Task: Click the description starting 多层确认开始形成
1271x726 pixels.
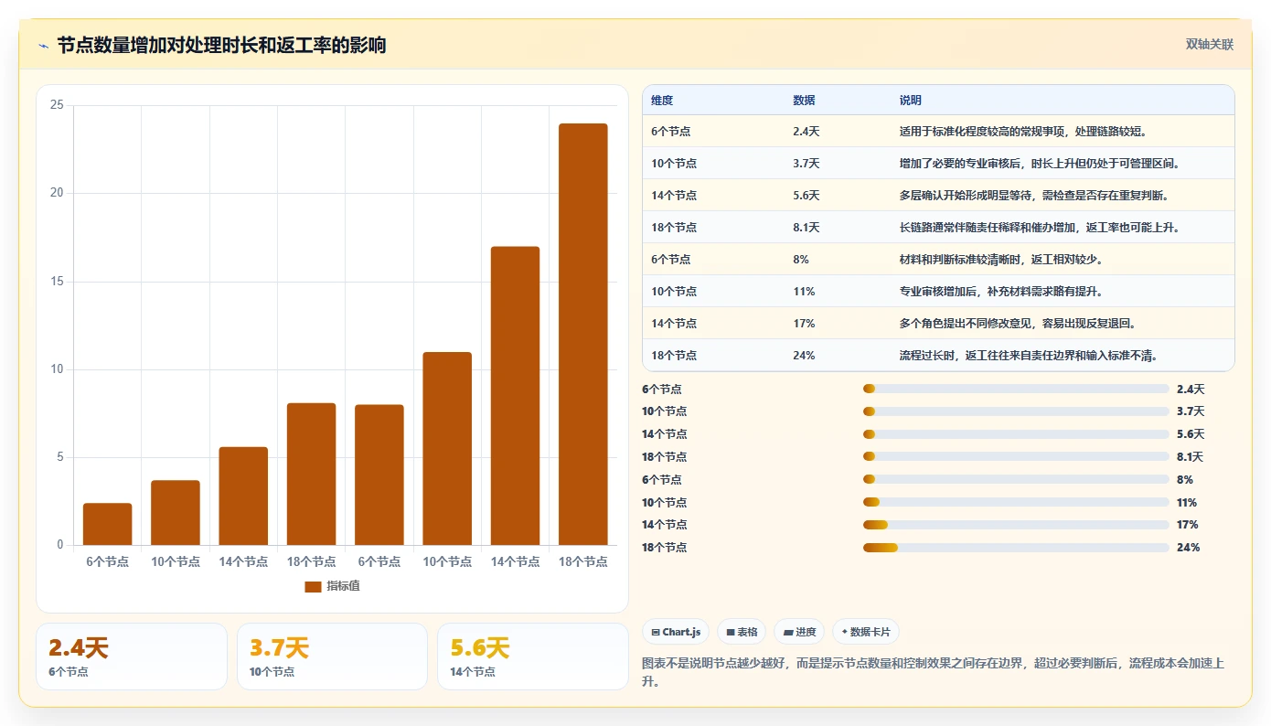Action: 1034,196
